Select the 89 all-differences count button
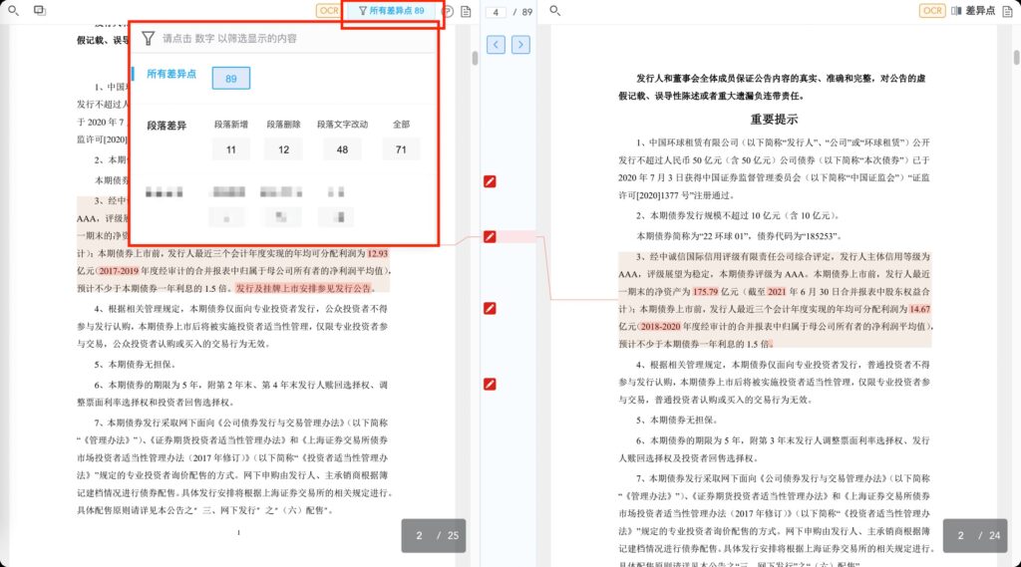The height and width of the screenshot is (567, 1021). pos(230,79)
